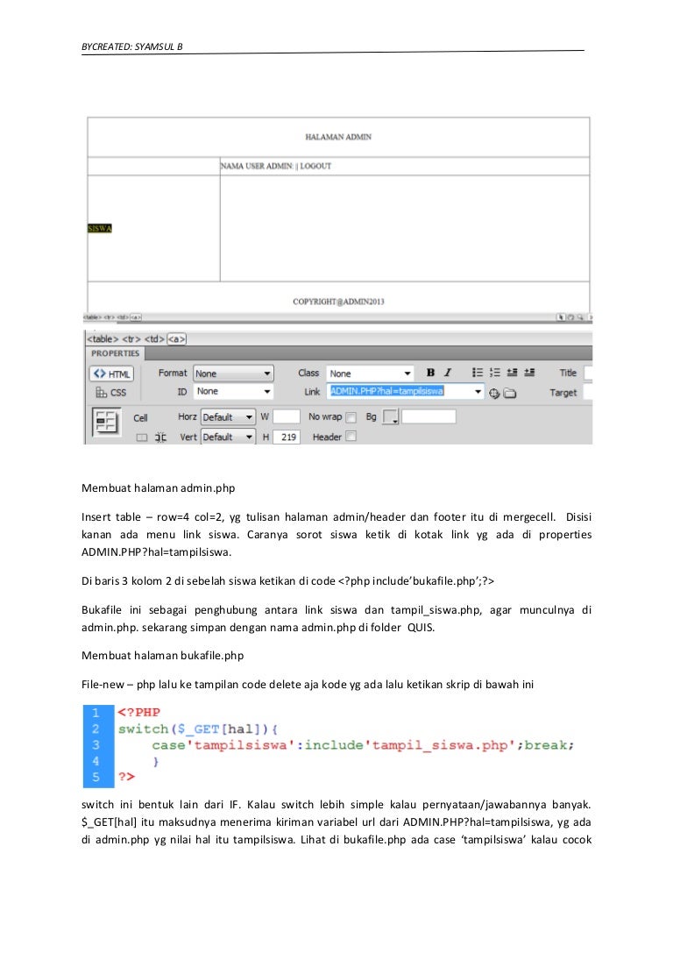
Task: Enable the No wrap checkbox
Action: (x=351, y=417)
